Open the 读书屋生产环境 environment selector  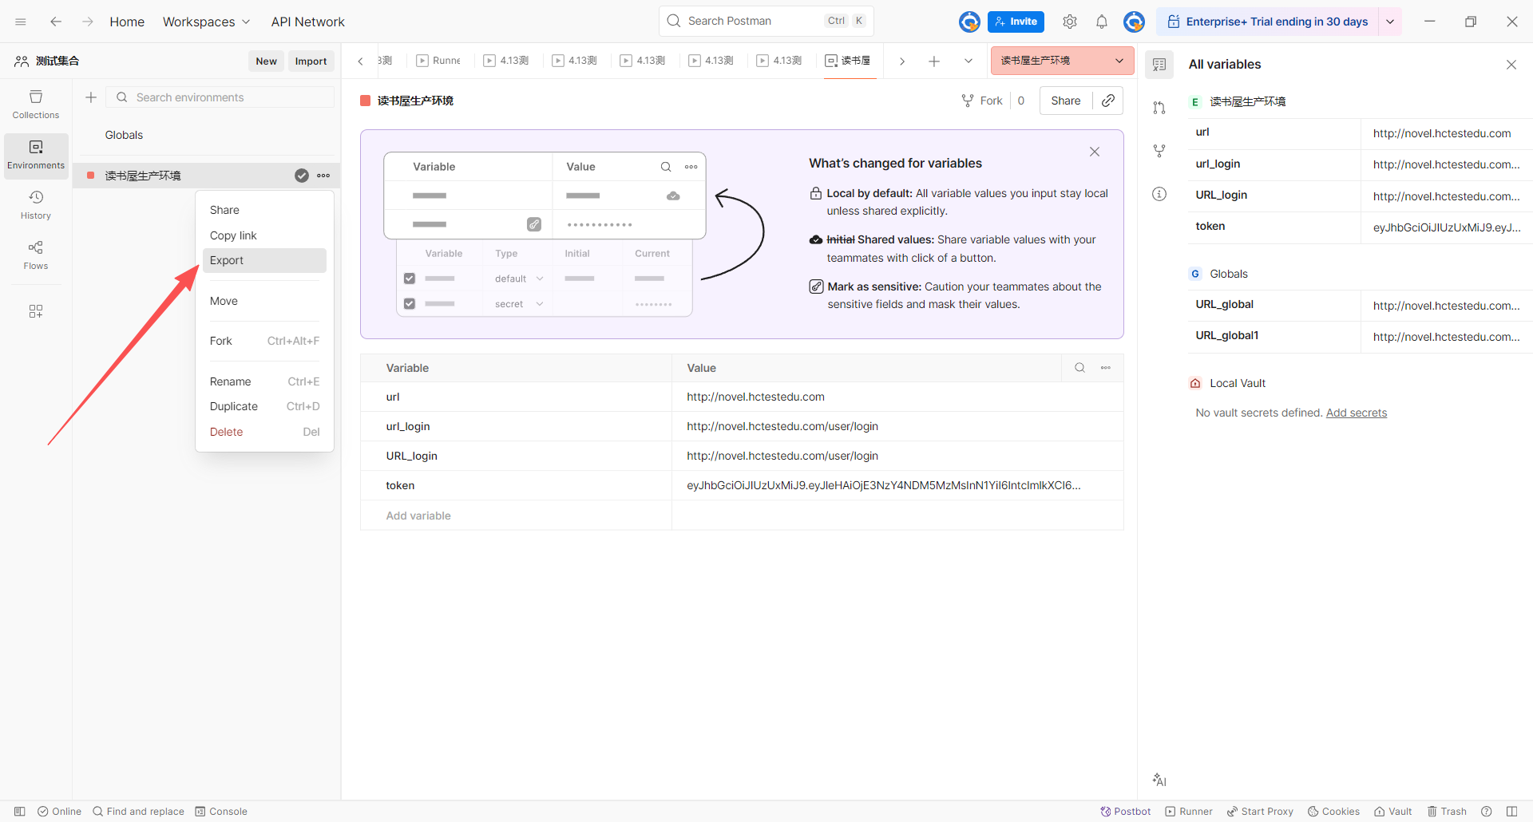coord(1062,61)
